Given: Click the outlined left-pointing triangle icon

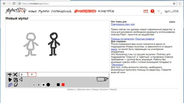Looking at the screenshot, I should [x=21, y=80].
